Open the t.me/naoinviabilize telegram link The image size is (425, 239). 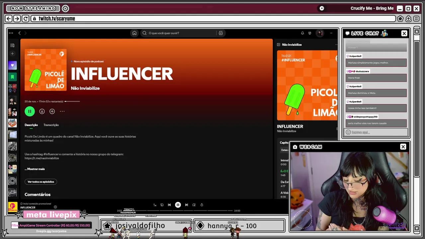point(42,158)
